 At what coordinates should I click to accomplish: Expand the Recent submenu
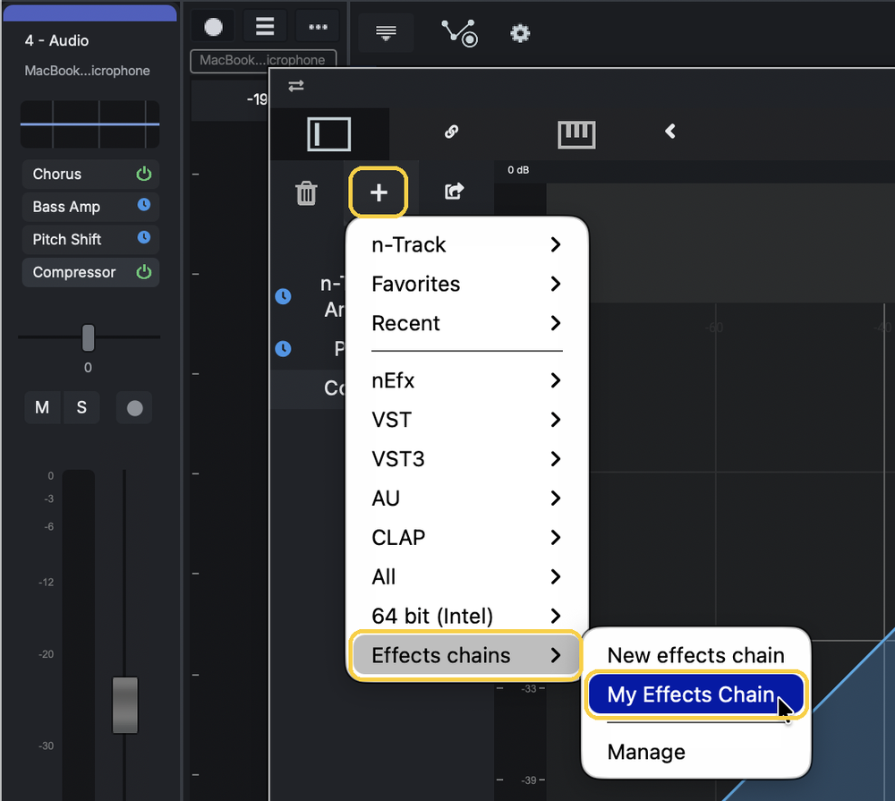click(466, 323)
